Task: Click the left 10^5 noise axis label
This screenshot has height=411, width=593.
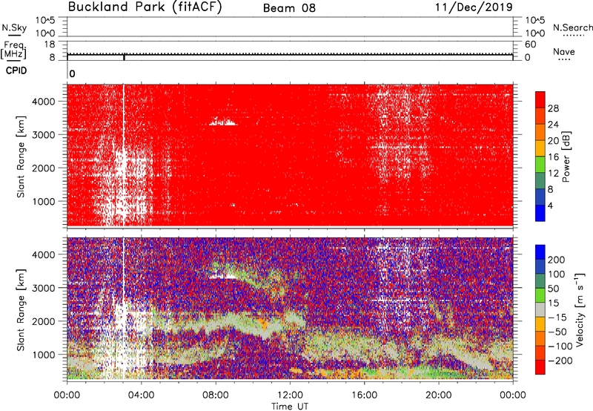Action: 45,20
